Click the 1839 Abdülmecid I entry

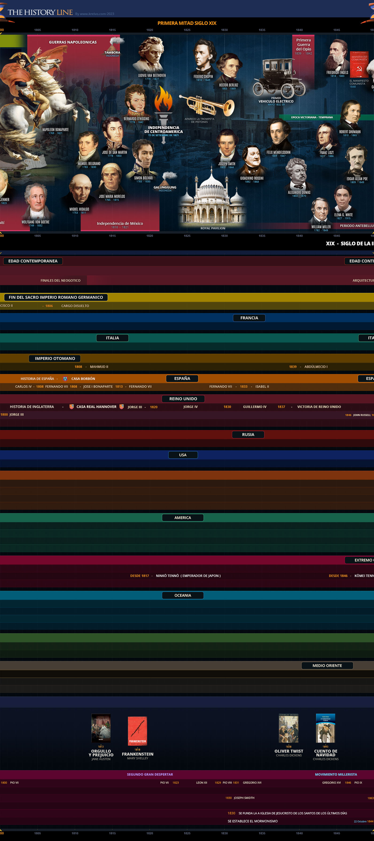[x=308, y=367]
